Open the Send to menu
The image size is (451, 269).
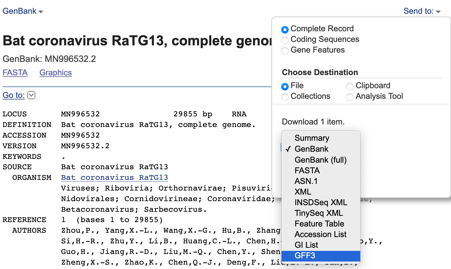422,11
